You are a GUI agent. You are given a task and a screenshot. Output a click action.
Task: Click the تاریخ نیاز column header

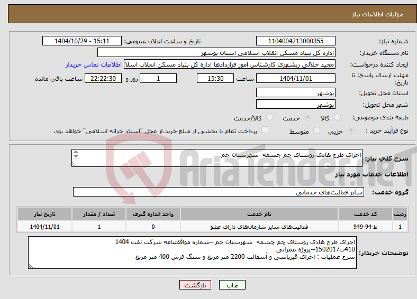point(44,214)
